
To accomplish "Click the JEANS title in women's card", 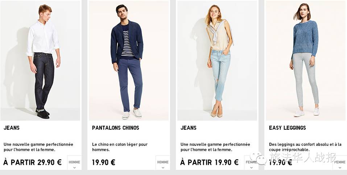I will (x=188, y=128).
